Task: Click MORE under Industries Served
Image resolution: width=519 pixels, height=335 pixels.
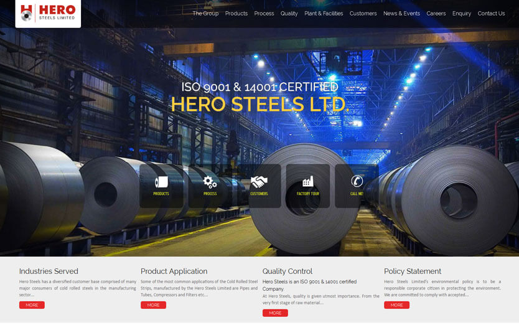Action: point(32,305)
